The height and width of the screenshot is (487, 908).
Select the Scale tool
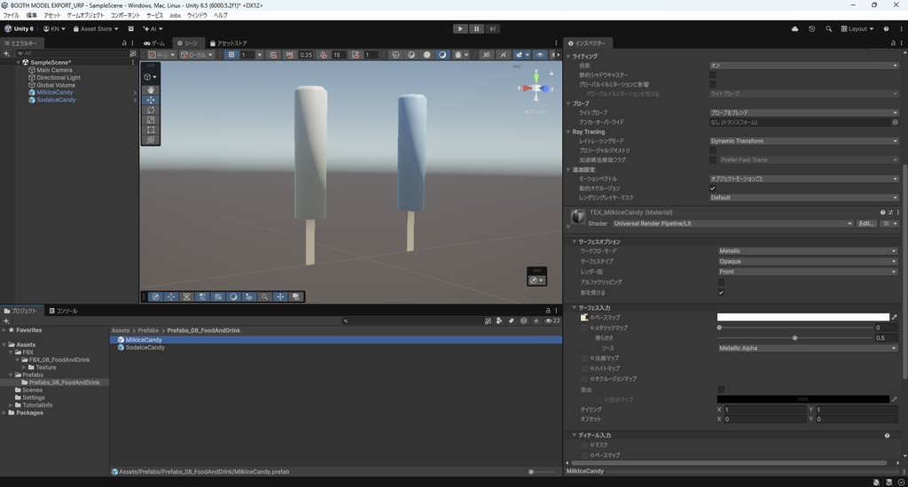151,120
